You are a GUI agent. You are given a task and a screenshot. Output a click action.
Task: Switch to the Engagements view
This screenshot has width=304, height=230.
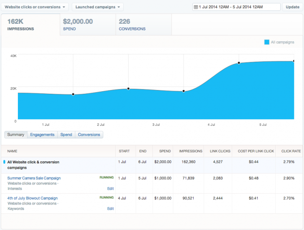42,135
